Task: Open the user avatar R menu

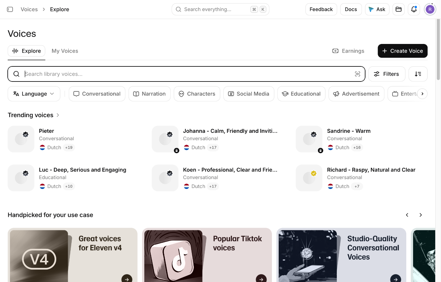Action: 430,9
